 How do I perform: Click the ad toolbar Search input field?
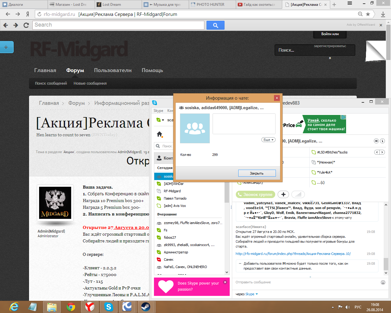[x=118, y=25]
